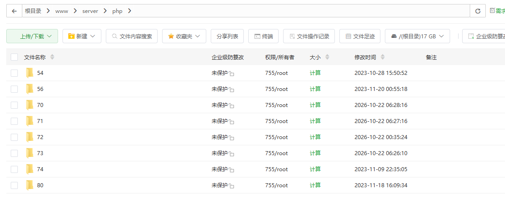505x222 pixels.
Task: Open 文件足迹 file footprint
Action: (360, 36)
